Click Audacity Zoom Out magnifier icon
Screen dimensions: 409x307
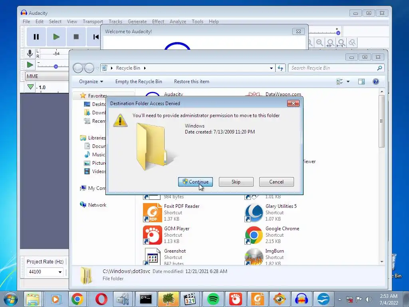[x=320, y=42]
